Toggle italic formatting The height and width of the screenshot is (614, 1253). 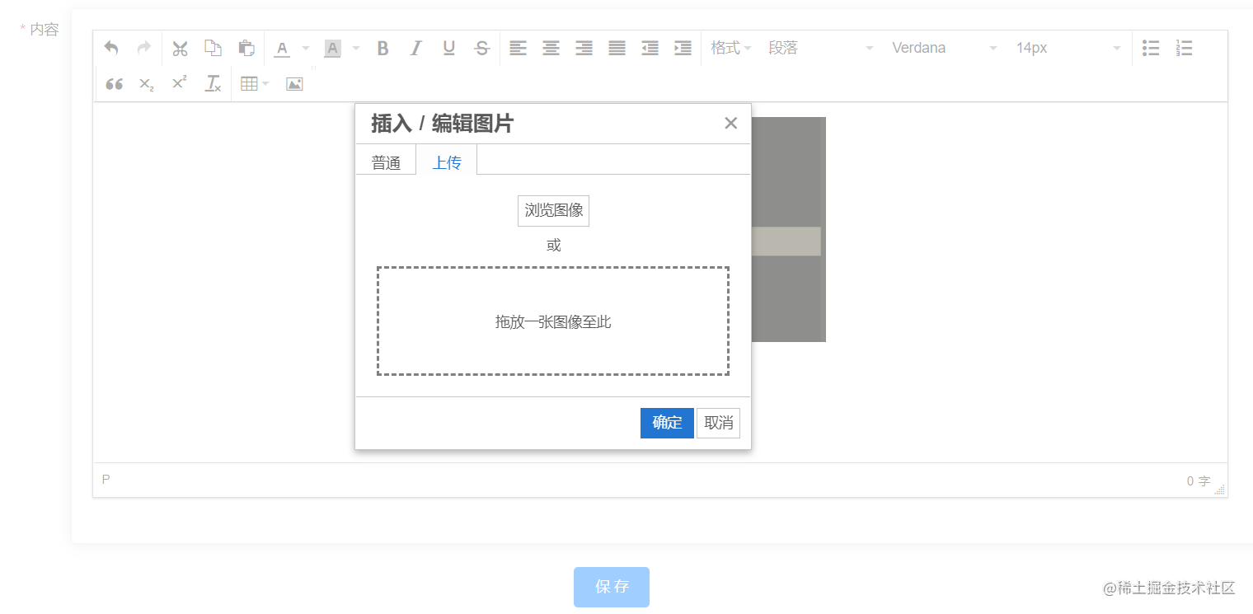click(x=415, y=48)
